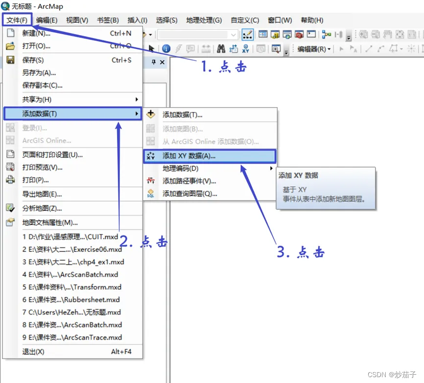Open the 编辑(E) menu

pos(47,20)
